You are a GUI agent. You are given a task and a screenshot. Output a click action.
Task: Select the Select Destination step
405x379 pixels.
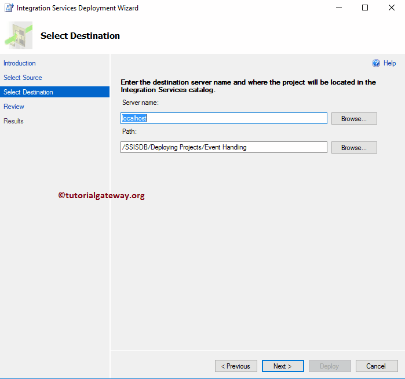pyautogui.click(x=55, y=92)
